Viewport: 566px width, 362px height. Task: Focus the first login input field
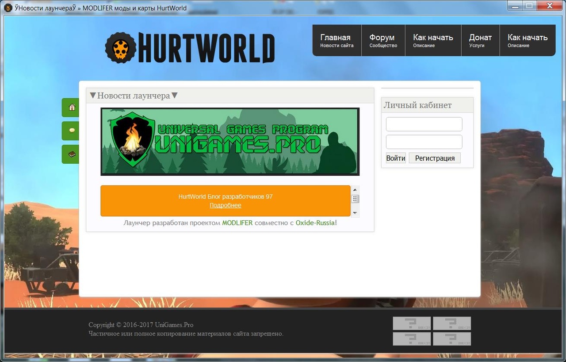click(x=424, y=124)
